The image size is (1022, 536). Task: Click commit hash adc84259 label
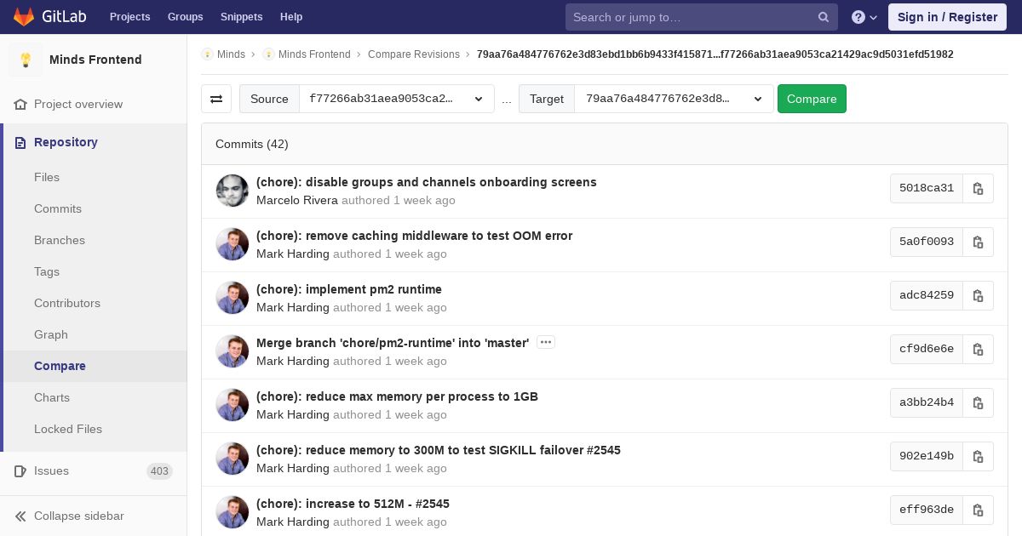(927, 295)
